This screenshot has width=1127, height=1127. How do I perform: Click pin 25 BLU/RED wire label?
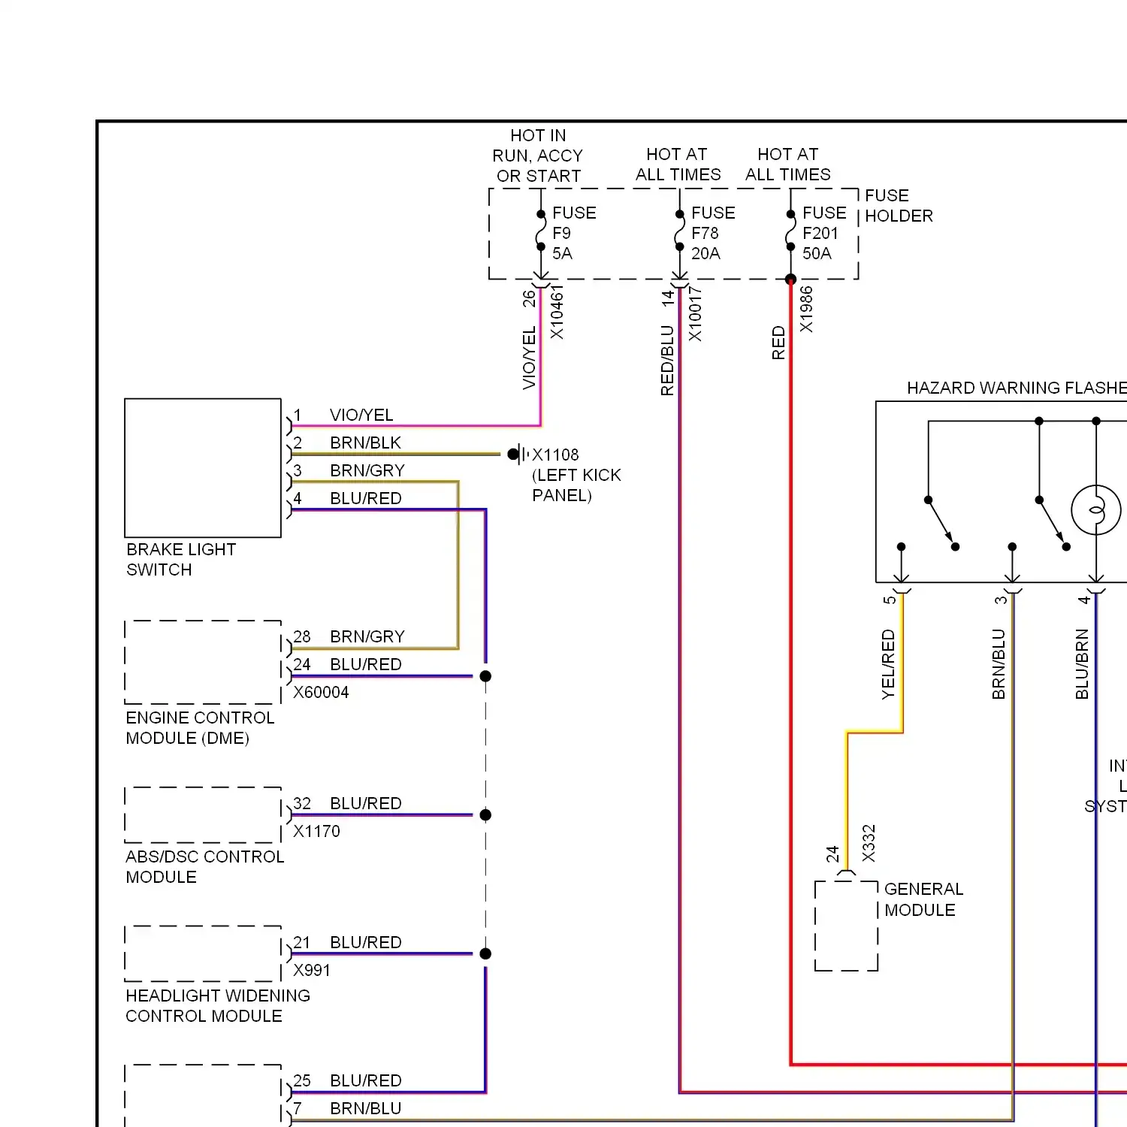pos(366,1080)
